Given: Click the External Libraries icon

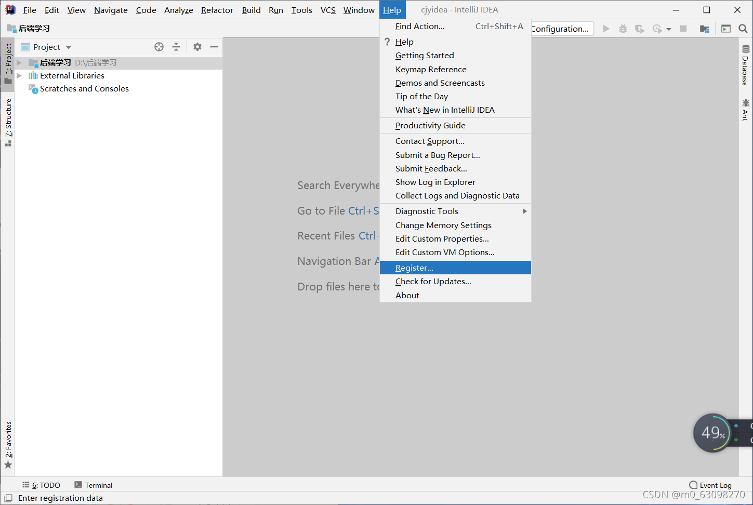Looking at the screenshot, I should pos(33,75).
